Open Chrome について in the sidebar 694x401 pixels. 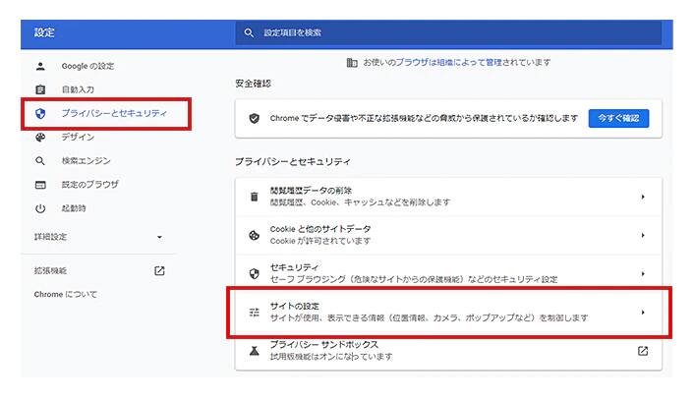coord(66,294)
